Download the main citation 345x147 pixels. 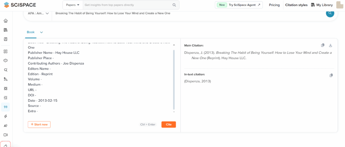click(330, 45)
